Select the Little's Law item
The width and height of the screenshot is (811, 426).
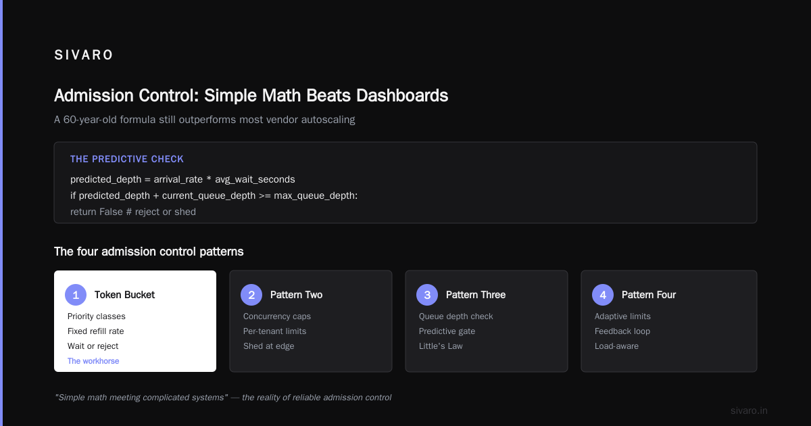point(441,346)
